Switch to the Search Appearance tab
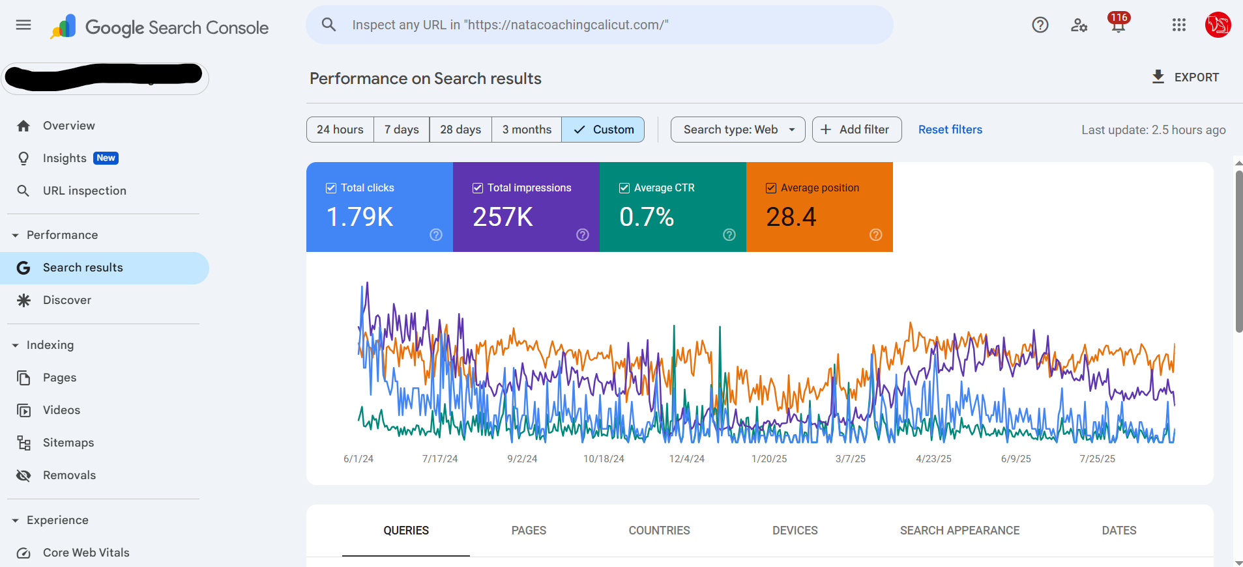This screenshot has height=567, width=1243. 959,531
